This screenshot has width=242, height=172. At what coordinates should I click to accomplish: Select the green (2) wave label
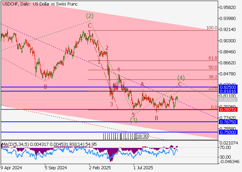90,16
